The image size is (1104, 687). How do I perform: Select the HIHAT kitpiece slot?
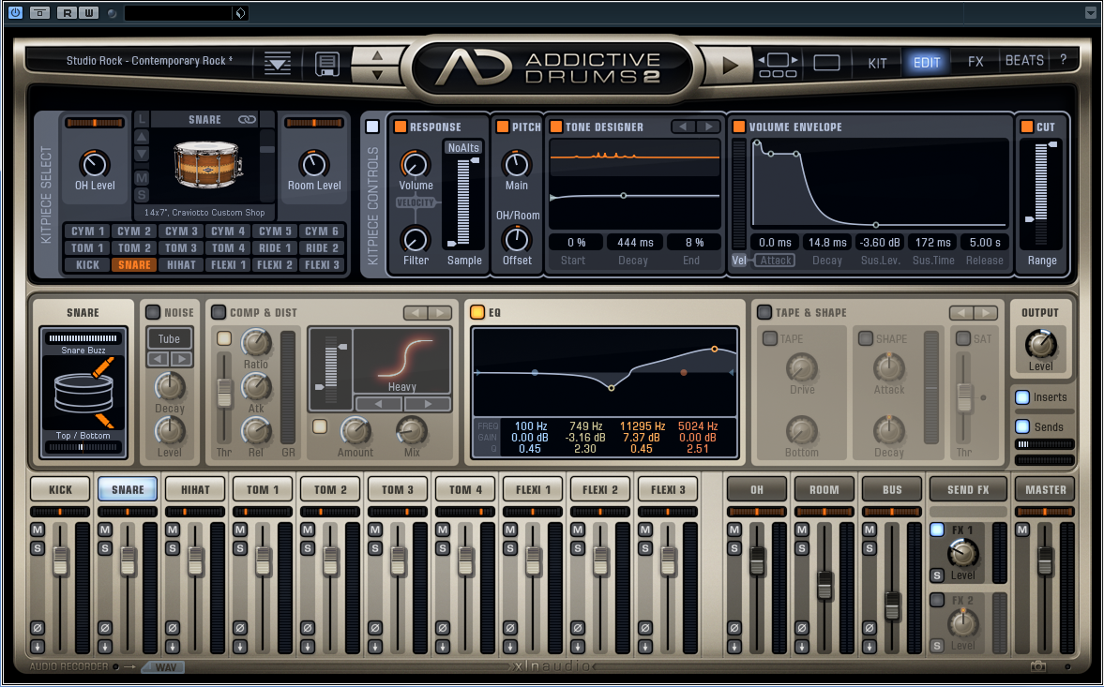pos(180,265)
